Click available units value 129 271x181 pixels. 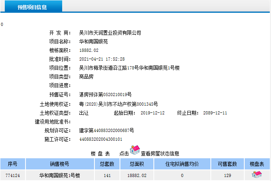(228, 175)
